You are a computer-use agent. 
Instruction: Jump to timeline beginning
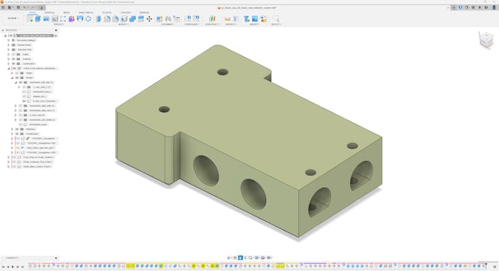click(3, 266)
